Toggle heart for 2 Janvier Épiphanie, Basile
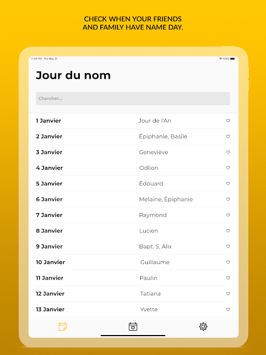 coord(228,136)
